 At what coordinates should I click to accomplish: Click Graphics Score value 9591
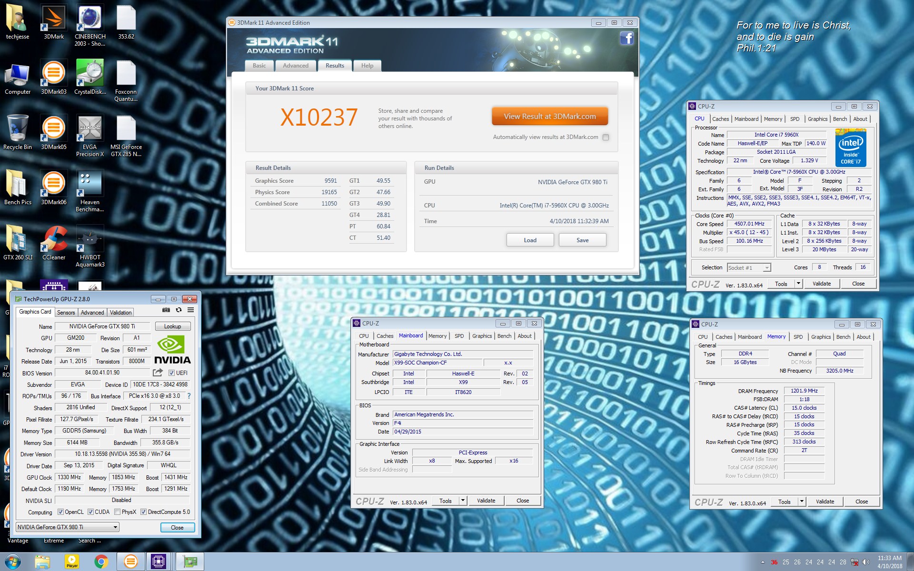(x=330, y=181)
